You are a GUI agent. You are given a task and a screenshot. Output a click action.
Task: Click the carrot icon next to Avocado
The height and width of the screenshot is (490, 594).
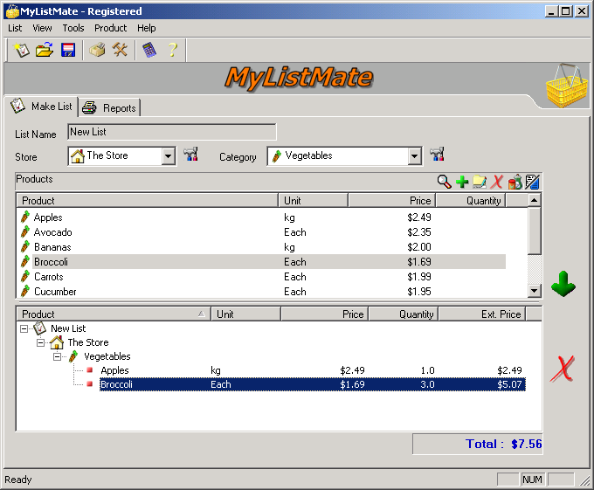[x=25, y=232]
